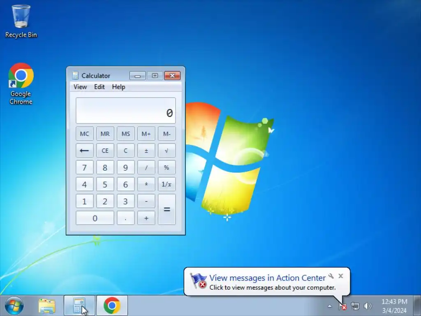Screen dimensions: 421x316
Task: Click the M+ memory add button
Action: [146, 134]
